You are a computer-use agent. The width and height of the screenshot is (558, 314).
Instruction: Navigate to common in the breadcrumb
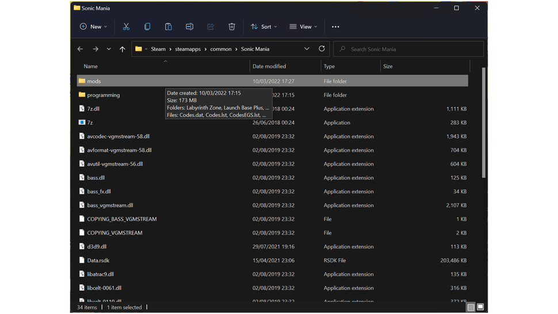pos(221,49)
